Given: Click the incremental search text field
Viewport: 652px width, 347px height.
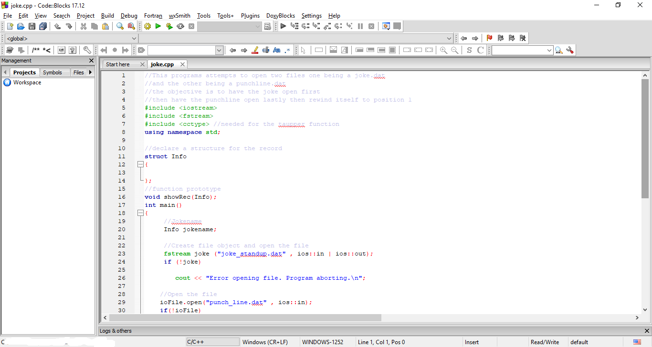Looking at the screenshot, I should [x=181, y=50].
